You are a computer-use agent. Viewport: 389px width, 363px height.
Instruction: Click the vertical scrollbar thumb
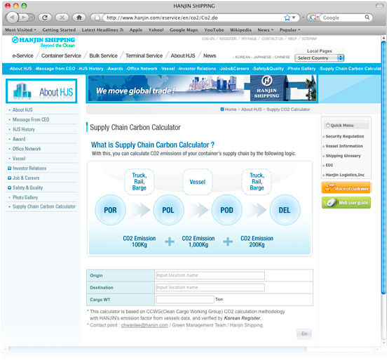point(383,168)
